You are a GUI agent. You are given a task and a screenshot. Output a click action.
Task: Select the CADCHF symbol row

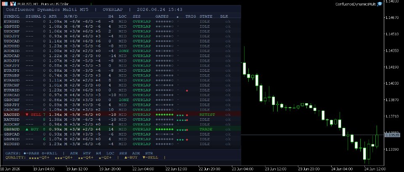(x=122, y=110)
